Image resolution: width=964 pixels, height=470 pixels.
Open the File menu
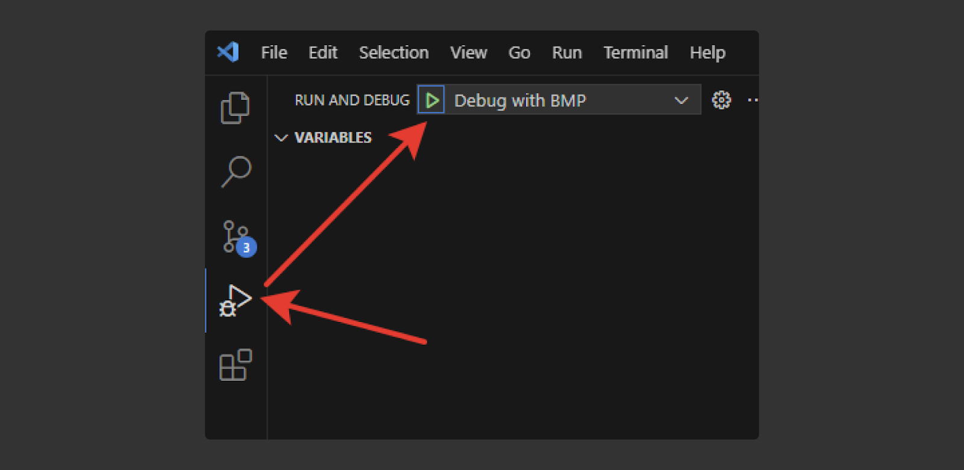(274, 53)
